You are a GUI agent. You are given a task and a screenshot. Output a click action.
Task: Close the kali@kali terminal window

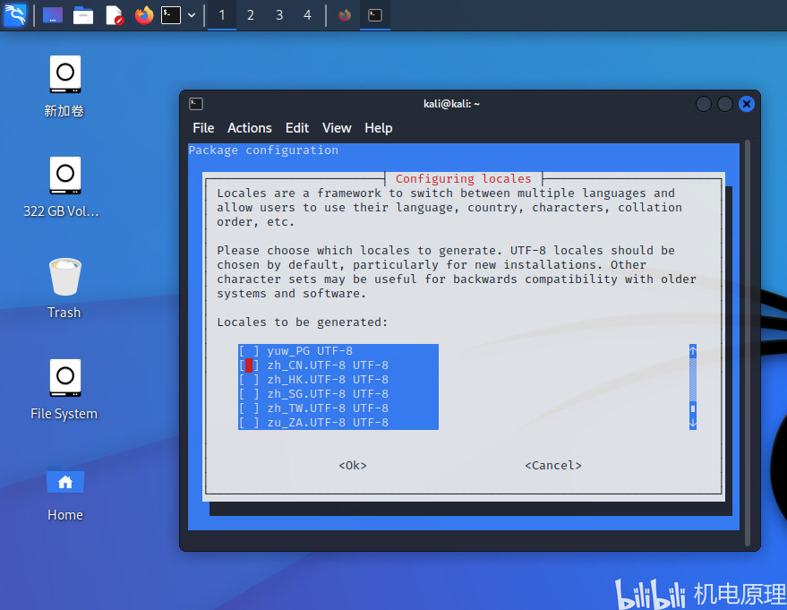point(747,104)
